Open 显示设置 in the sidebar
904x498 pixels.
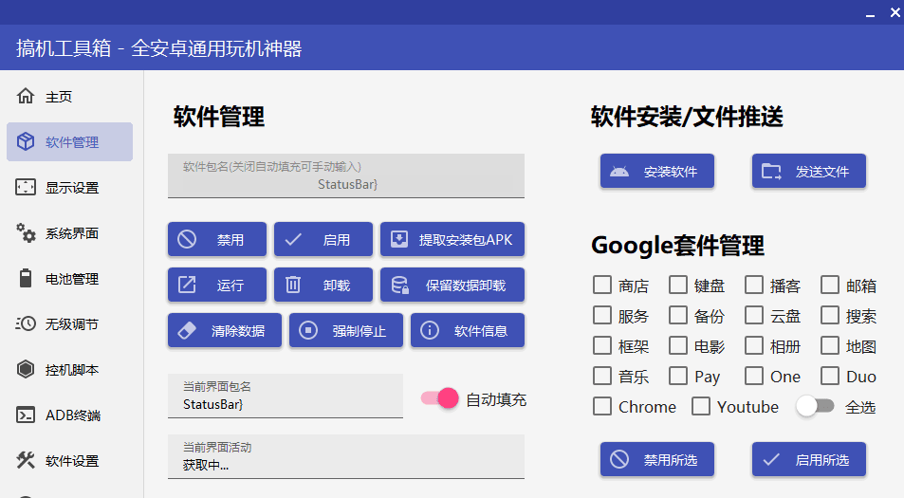click(70, 188)
